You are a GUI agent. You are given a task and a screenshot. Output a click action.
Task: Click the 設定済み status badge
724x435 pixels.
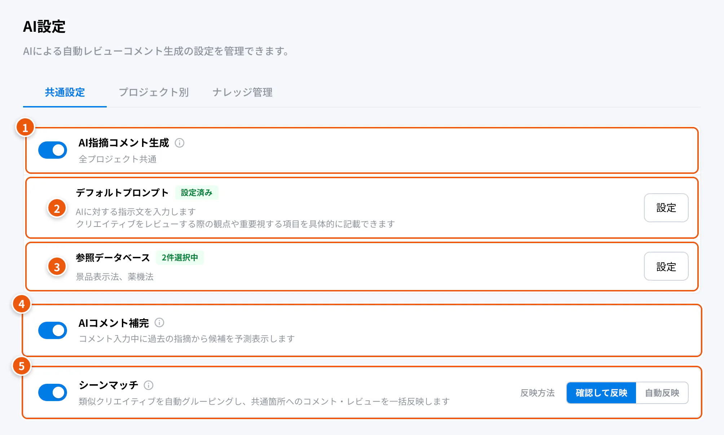[x=197, y=193]
